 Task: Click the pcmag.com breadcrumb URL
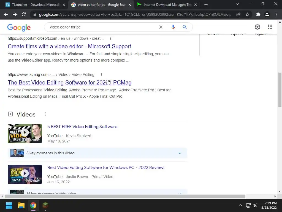click(51, 75)
